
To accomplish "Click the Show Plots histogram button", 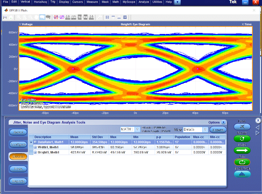I will (x=242, y=174).
